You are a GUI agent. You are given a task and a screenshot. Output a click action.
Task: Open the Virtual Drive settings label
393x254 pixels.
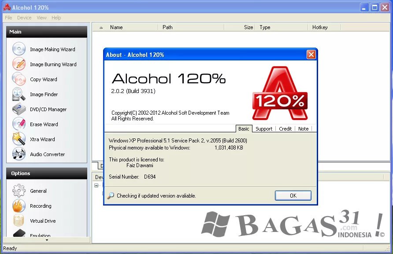[x=43, y=221]
